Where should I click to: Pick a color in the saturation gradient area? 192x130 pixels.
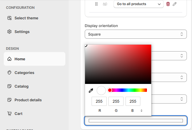coord(118,64)
